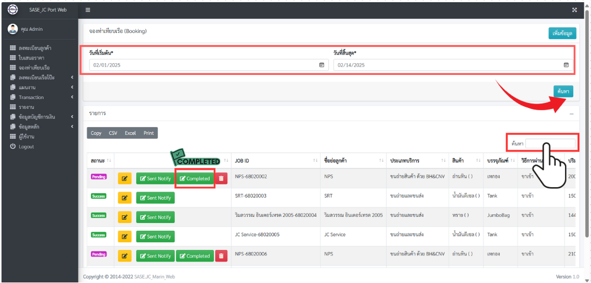This screenshot has width=591, height=283.
Task: Sort the JOB ID column
Action: tap(315, 161)
